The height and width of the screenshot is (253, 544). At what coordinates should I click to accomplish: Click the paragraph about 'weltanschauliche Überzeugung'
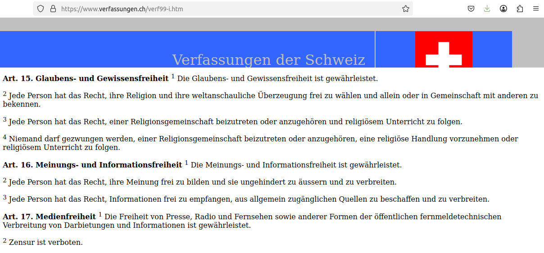tap(270, 99)
